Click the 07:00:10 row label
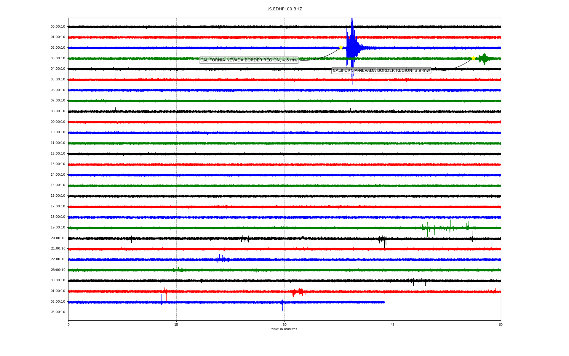Viewport: 569px width, 356px height. (x=58, y=101)
